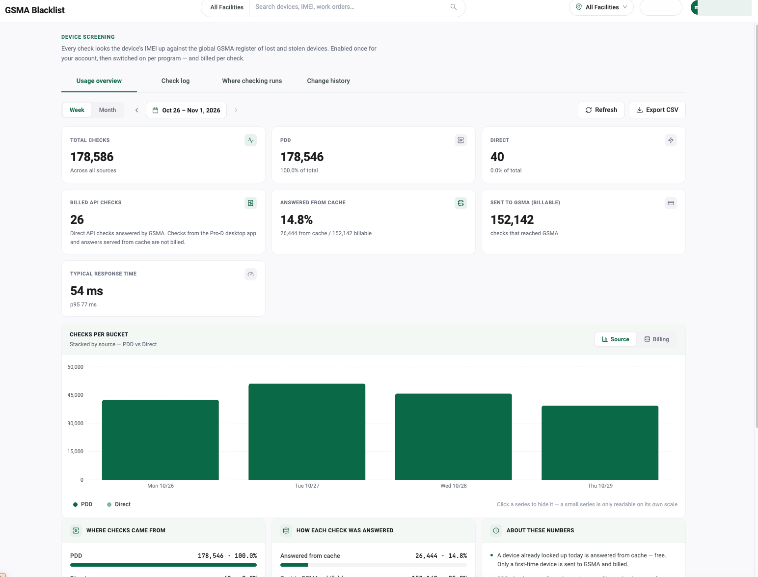Click the 152,142 sent to GSMA value
758x577 pixels.
[x=512, y=220]
